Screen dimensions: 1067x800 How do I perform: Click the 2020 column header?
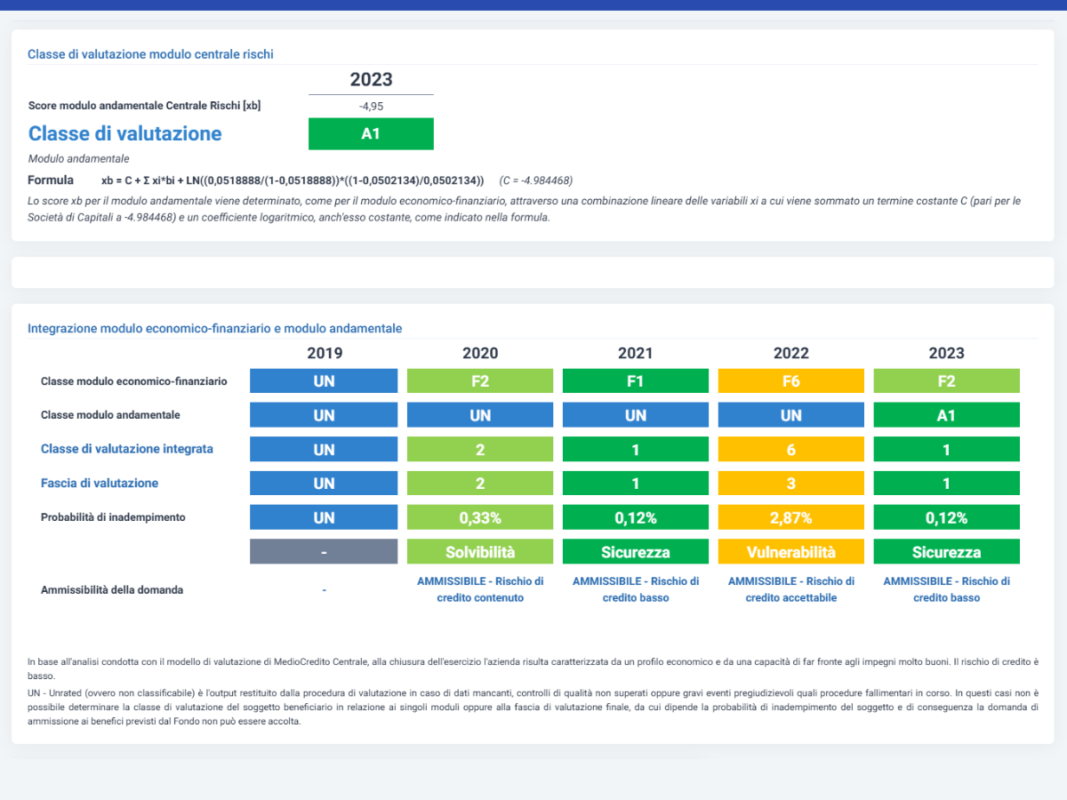point(480,353)
